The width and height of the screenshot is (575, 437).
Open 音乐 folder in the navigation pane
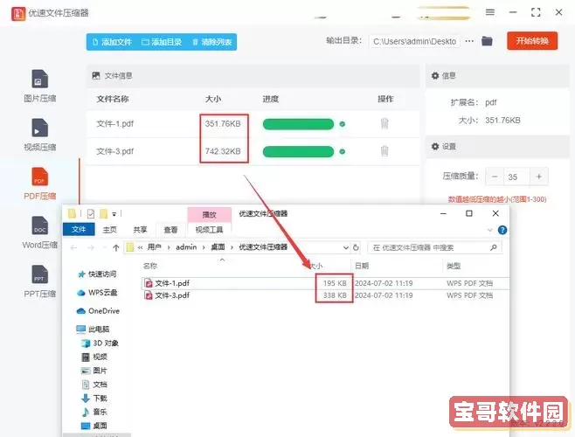click(x=94, y=412)
